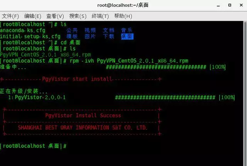Click the rpm -ivh command text
Viewport: 247px width, 166px height.
(129, 61)
